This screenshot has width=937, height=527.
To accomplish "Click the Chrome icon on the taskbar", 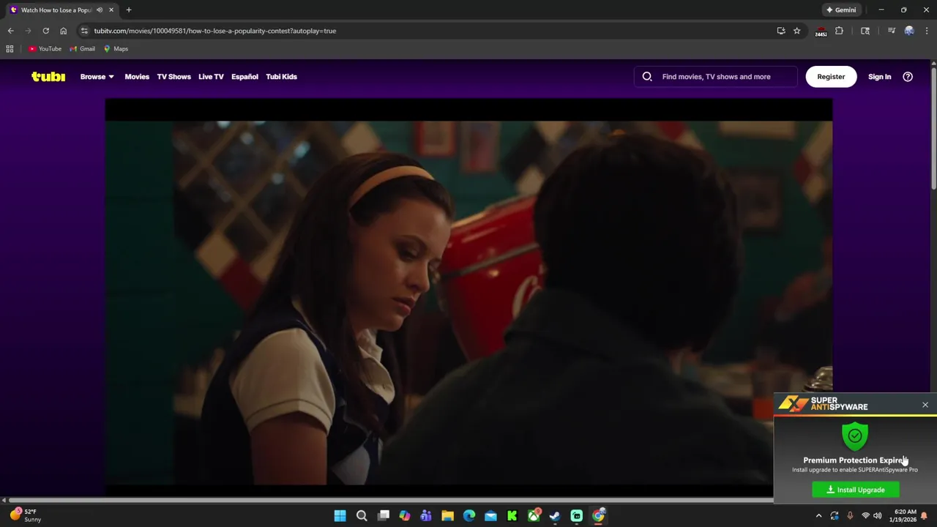I will (x=598, y=515).
